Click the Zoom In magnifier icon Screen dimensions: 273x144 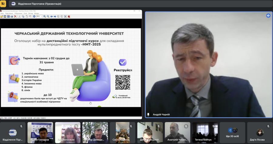point(45,16)
